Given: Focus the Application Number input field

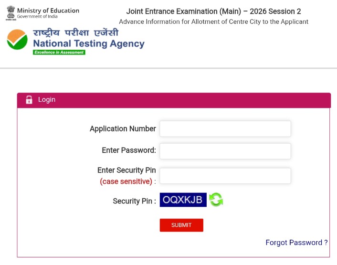Looking at the screenshot, I should pyautogui.click(x=225, y=129).
